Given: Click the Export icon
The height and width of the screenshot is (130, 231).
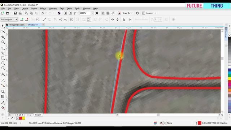Looking at the screenshot, I should [x=70, y=13].
